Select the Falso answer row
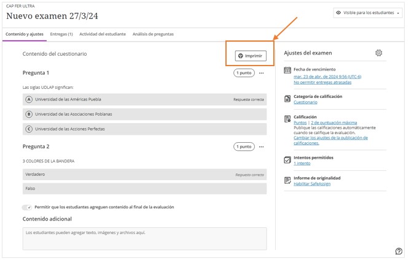The height and width of the screenshot is (261, 409). (144, 189)
